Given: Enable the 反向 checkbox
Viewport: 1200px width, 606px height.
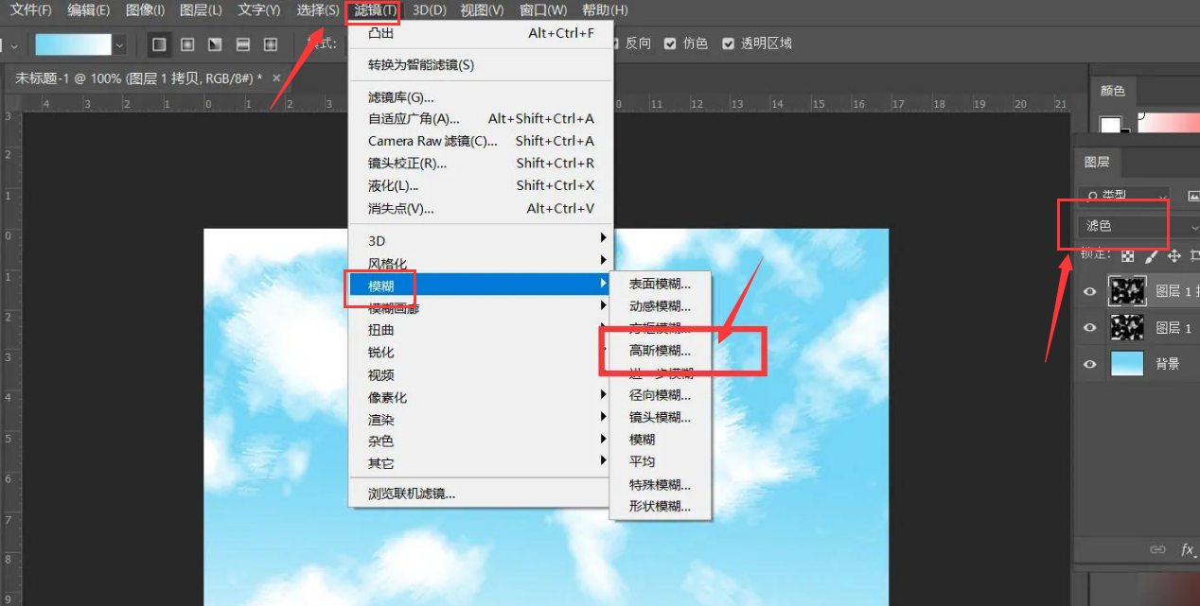Looking at the screenshot, I should [618, 43].
